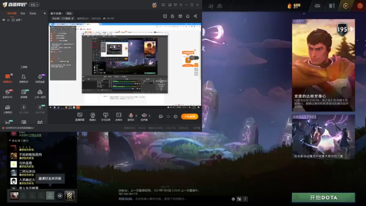Screen dimensions: 366x206
Task: Open the user avatar in streaming app title bar
Action: pyautogui.click(x=154, y=5)
